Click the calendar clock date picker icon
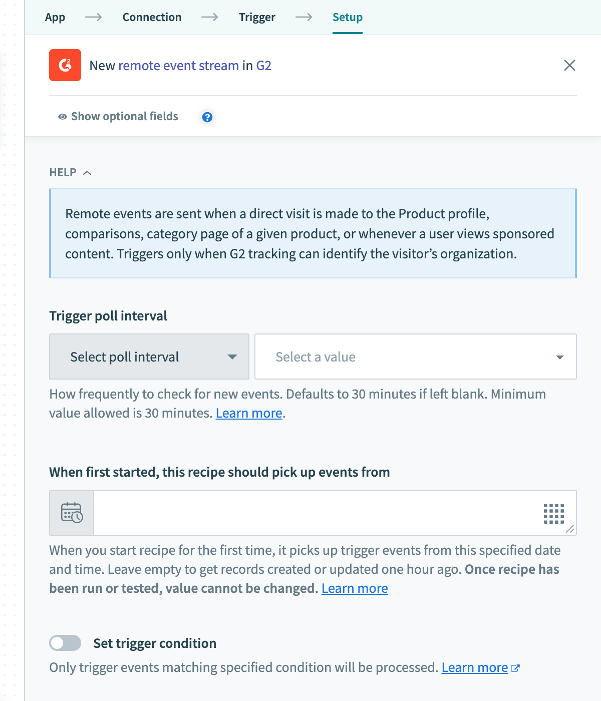Screen dimensions: 601x701 coord(72,513)
